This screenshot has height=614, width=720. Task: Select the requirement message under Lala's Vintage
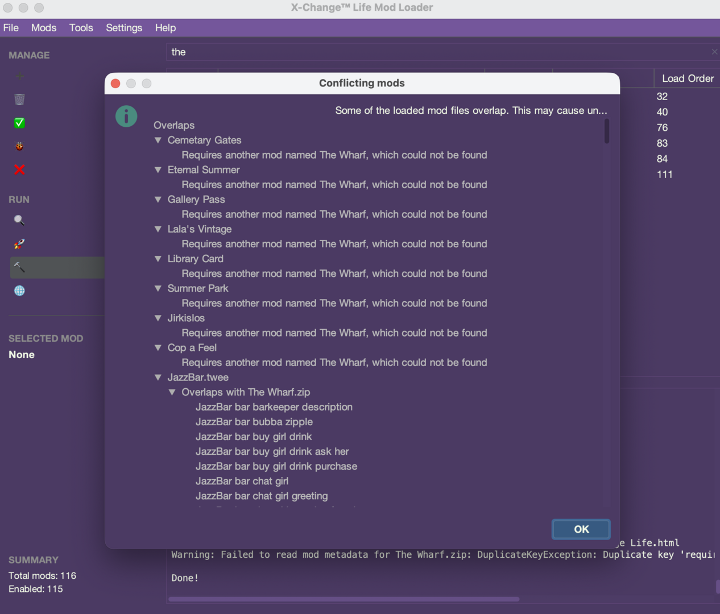pyautogui.click(x=334, y=243)
